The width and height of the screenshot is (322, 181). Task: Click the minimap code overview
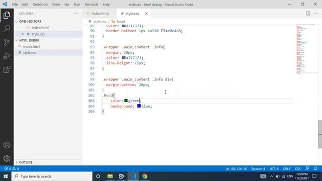pos(307,49)
